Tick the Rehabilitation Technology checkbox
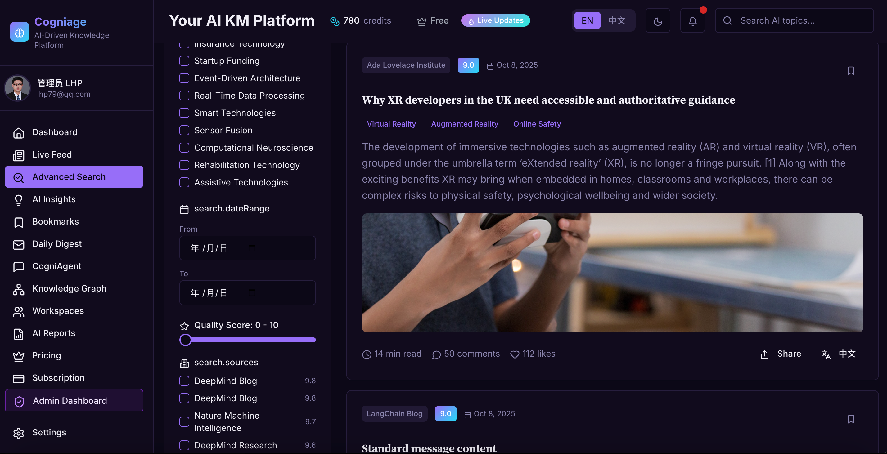Screen dimensions: 887x454 tap(184, 165)
